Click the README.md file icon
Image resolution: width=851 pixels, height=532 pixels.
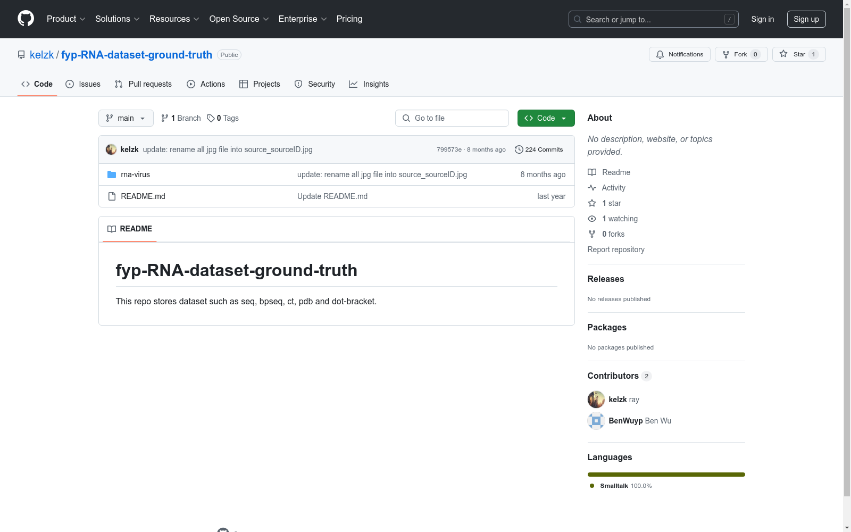point(112,196)
